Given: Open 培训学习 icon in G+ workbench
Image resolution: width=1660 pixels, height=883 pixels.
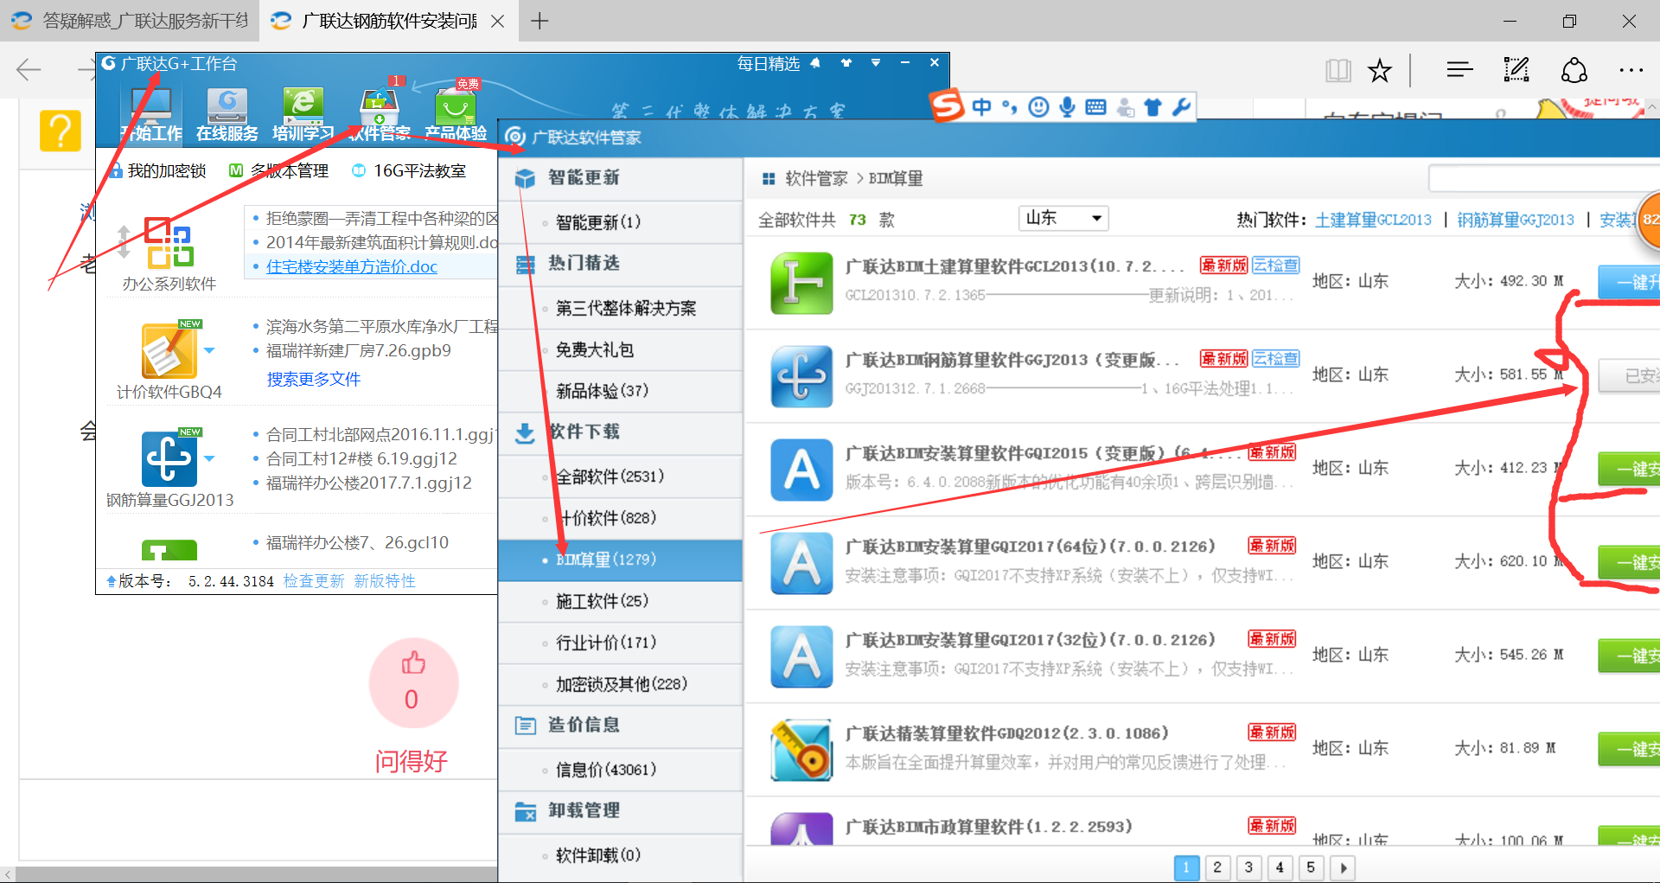Looking at the screenshot, I should click(x=303, y=113).
